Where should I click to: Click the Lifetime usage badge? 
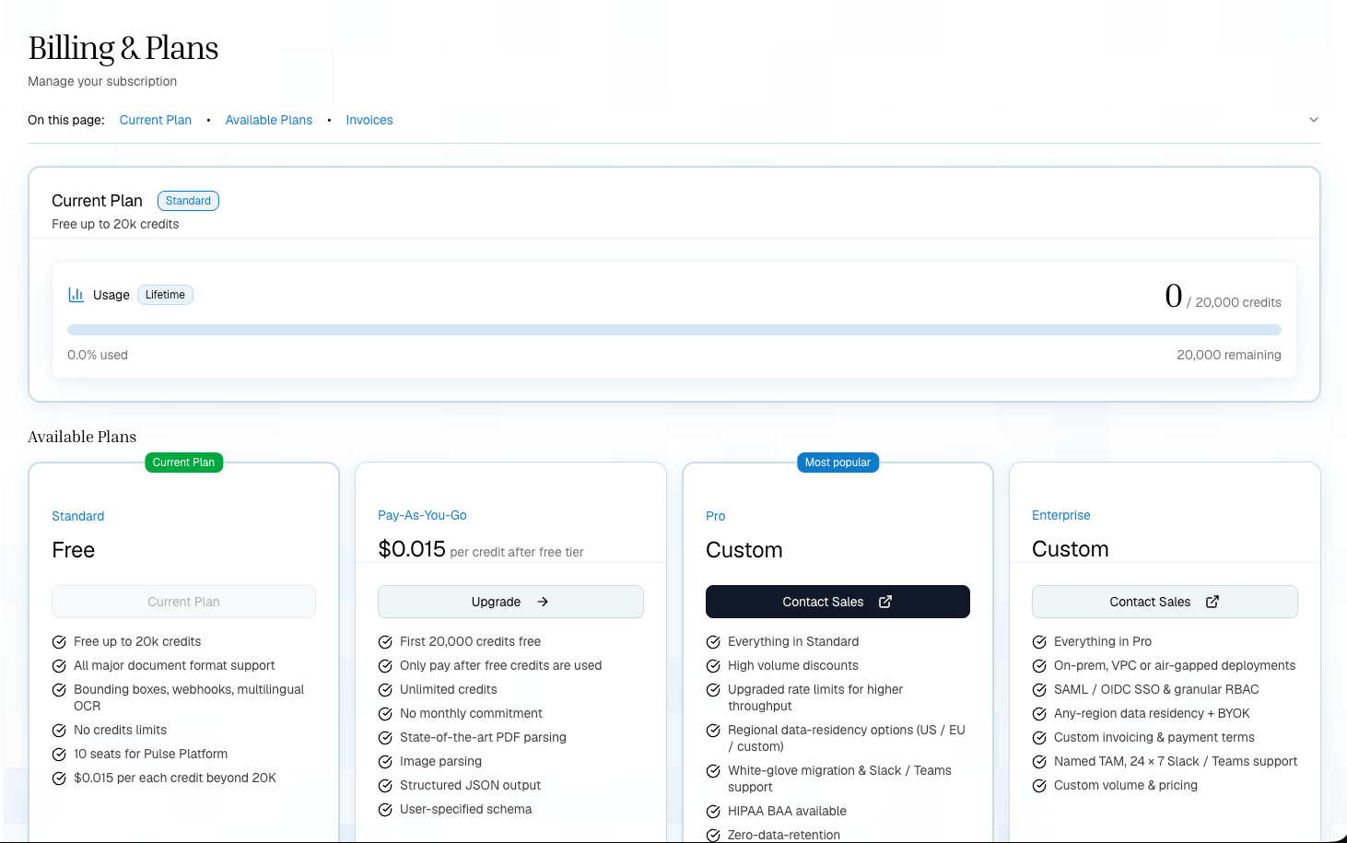165,295
